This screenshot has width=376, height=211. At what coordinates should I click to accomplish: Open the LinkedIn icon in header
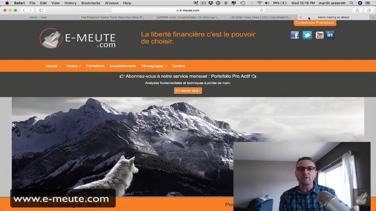coord(330,35)
